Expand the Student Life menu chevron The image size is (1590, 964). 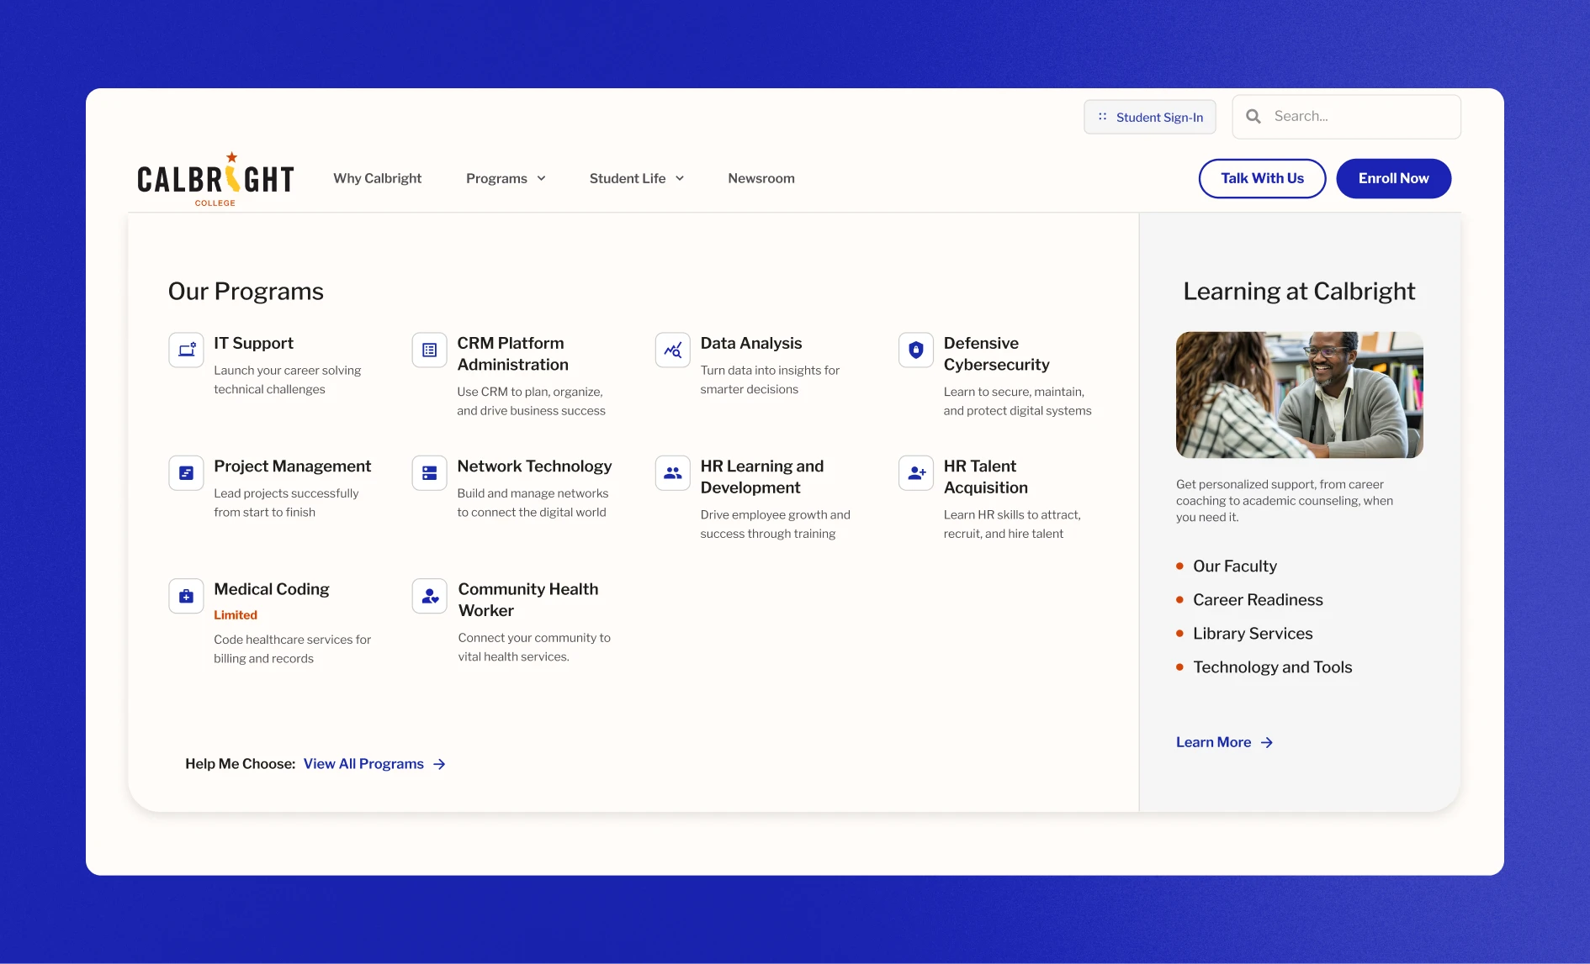(680, 178)
